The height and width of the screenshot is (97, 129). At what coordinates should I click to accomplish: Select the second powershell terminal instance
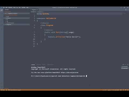(x=125, y=68)
